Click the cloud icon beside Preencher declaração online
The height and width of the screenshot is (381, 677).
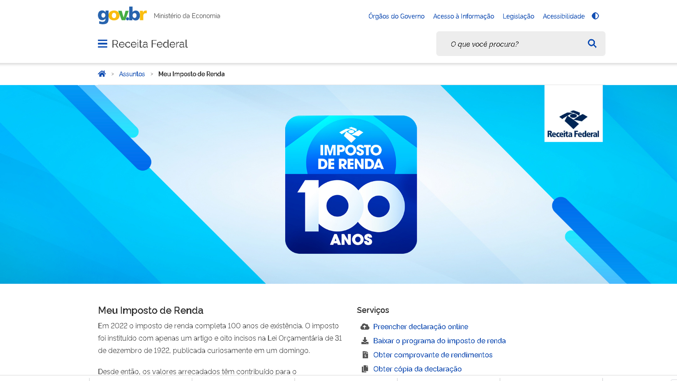[365, 327]
